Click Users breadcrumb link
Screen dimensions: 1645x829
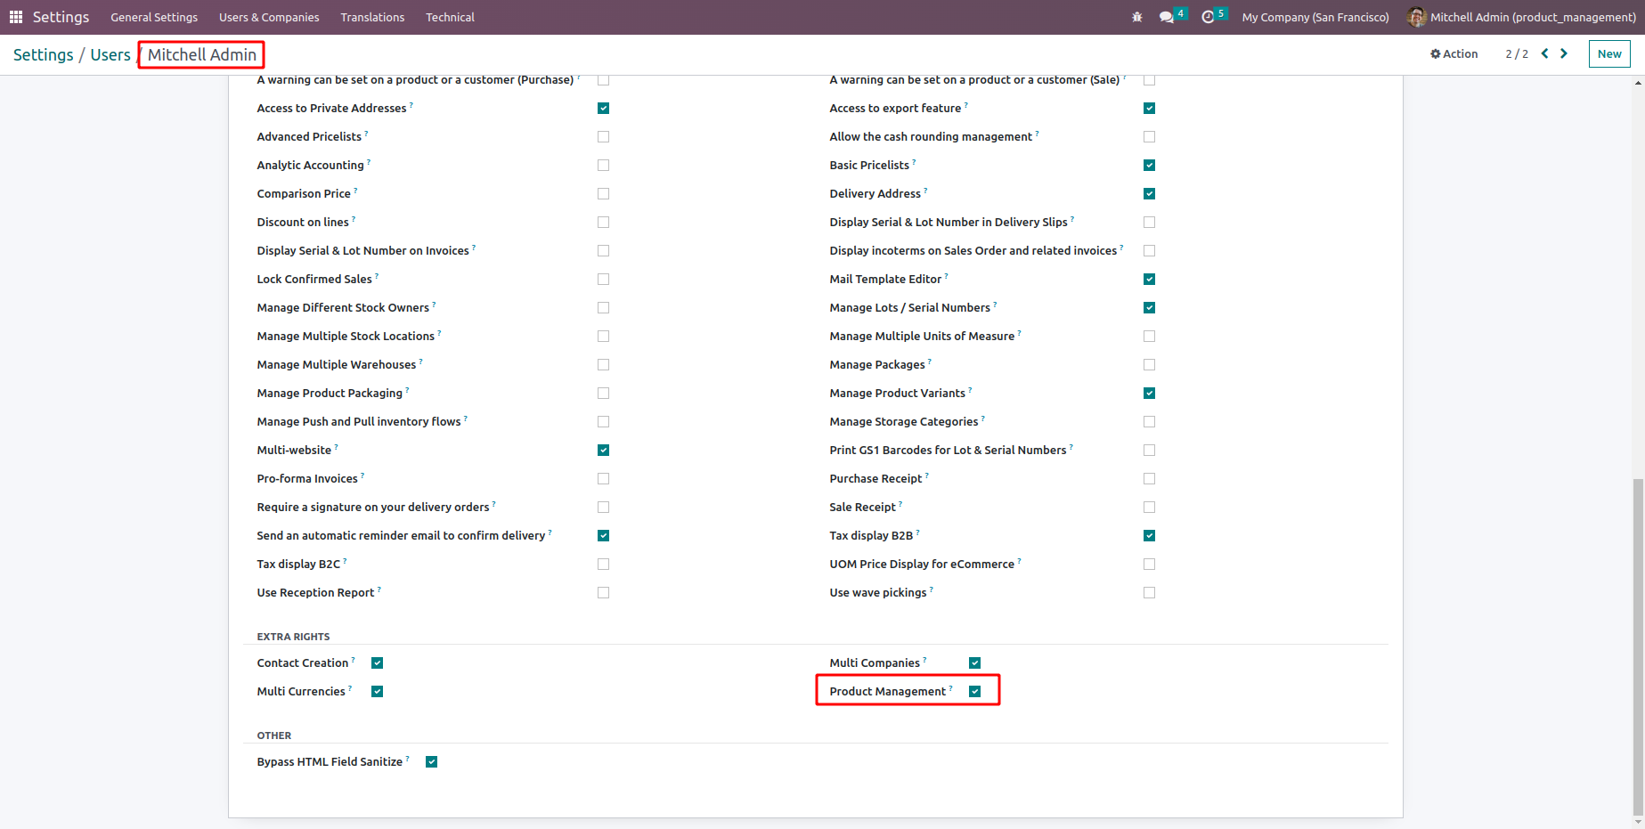point(110,54)
